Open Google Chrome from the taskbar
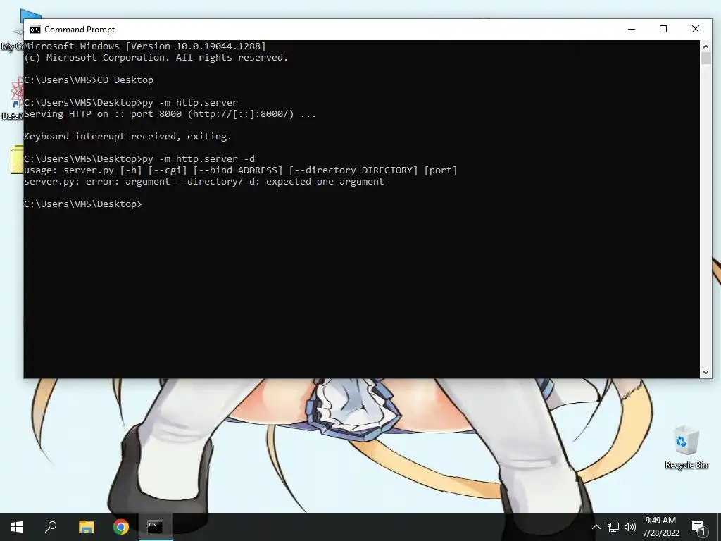 point(121,527)
